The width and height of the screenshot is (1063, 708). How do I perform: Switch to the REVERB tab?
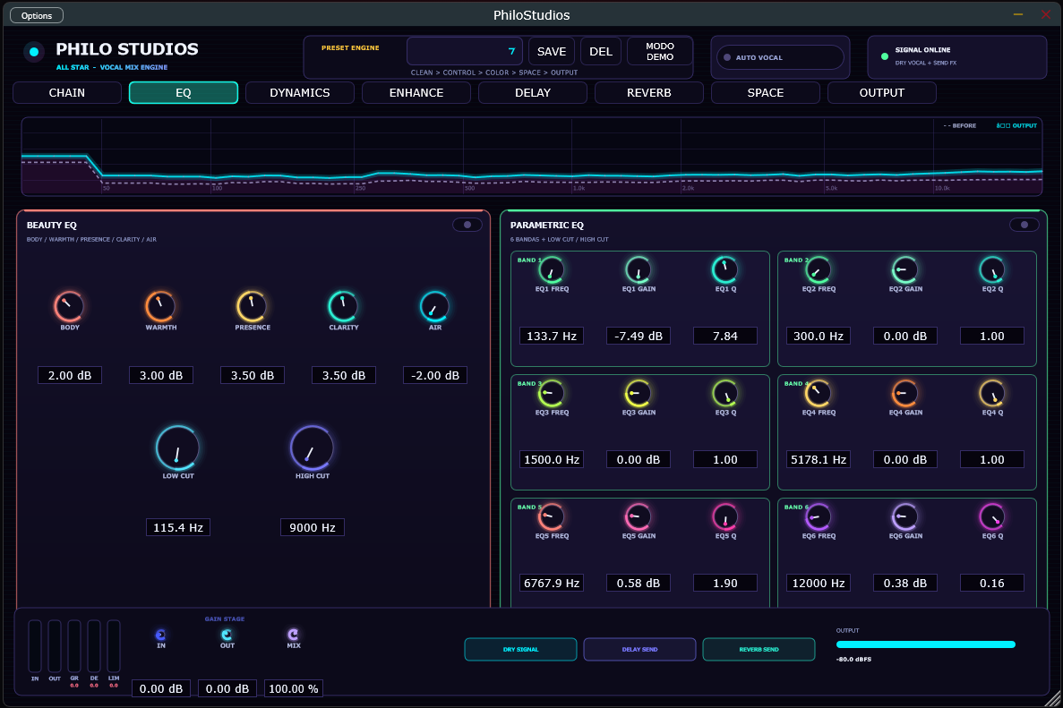tap(648, 93)
